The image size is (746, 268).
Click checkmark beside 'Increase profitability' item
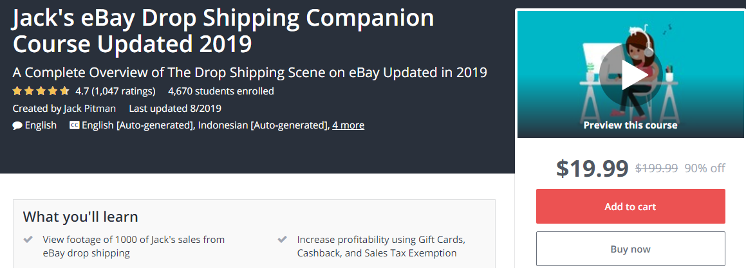[x=282, y=239]
